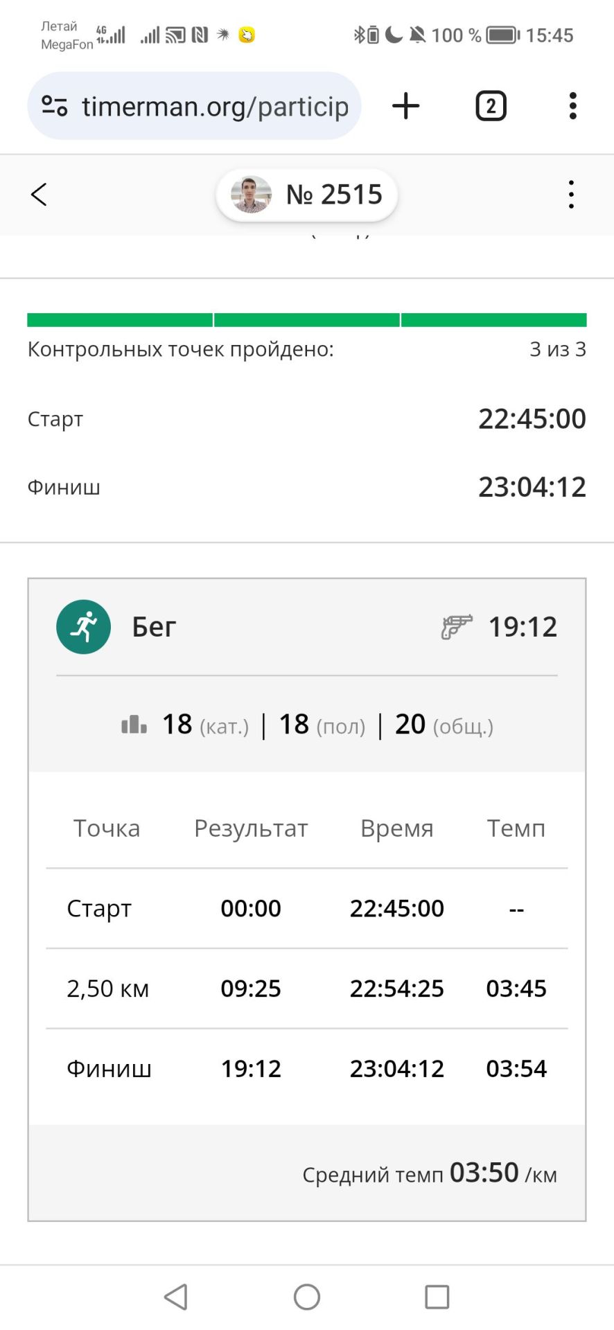The image size is (614, 1330).
Task: Select the Финиш row in split table
Action: tap(307, 1068)
